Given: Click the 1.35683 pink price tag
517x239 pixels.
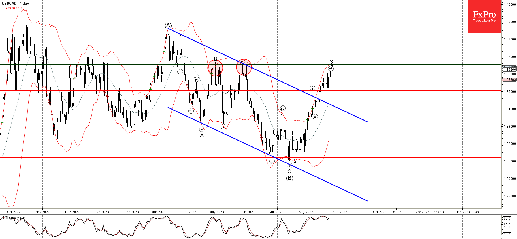Looking at the screenshot, I should click(x=509, y=80).
